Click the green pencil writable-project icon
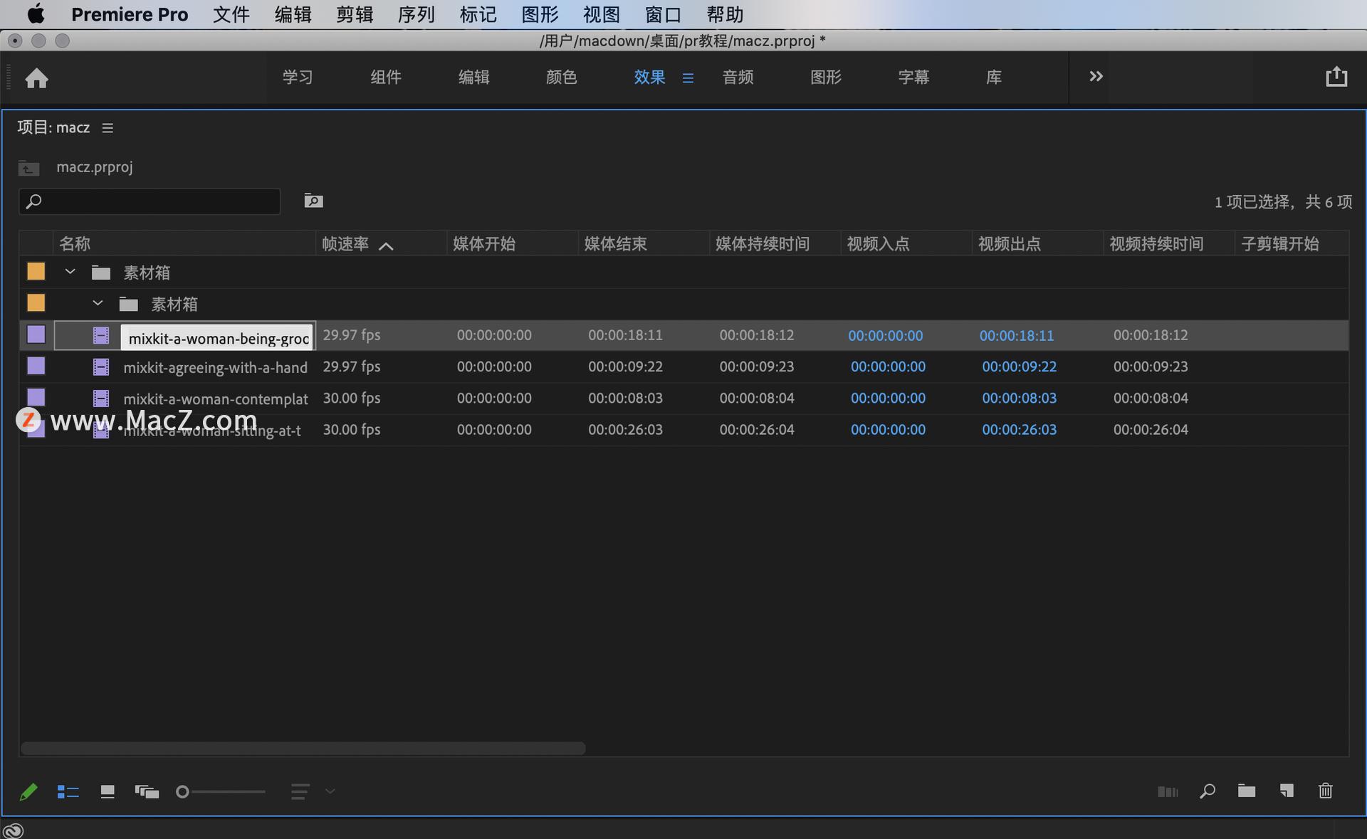 (x=28, y=791)
